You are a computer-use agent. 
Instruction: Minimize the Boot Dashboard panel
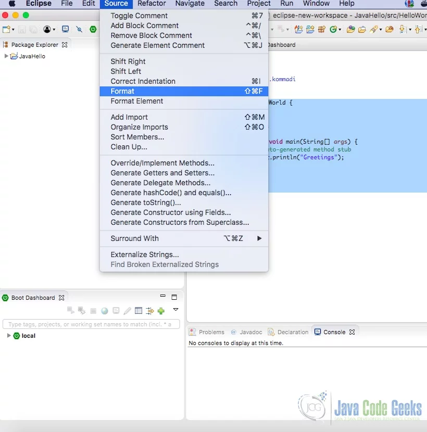(162, 296)
